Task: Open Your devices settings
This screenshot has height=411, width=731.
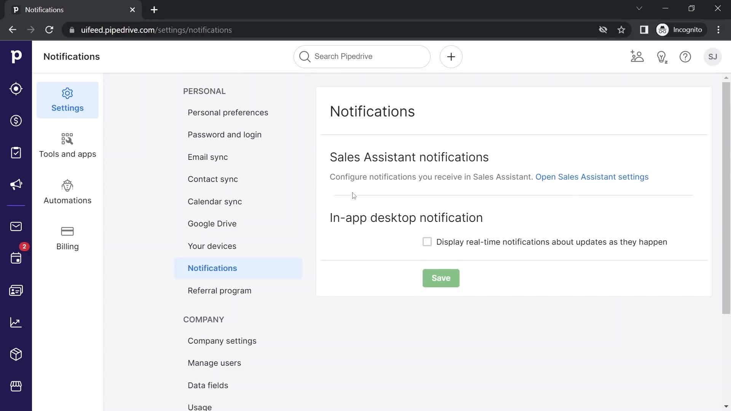Action: pyautogui.click(x=212, y=246)
